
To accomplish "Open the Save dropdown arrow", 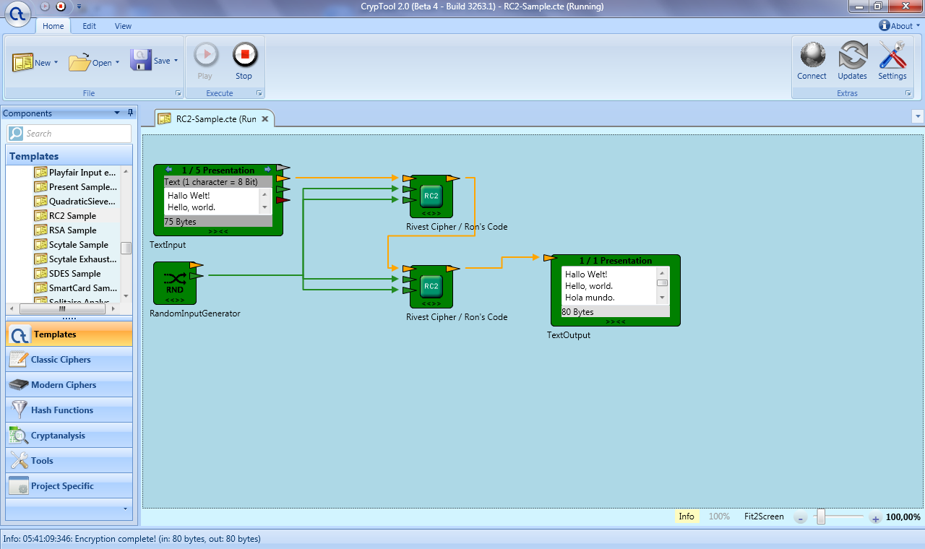I will [x=176, y=61].
